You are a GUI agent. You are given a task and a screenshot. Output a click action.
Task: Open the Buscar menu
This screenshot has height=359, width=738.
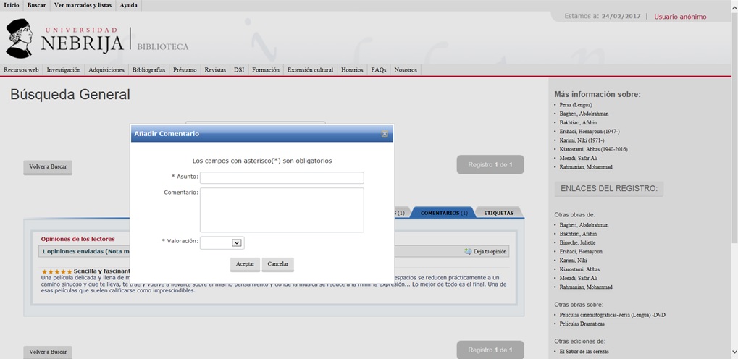coord(36,5)
